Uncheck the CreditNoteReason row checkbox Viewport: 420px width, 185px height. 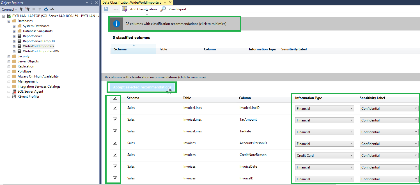click(x=115, y=155)
